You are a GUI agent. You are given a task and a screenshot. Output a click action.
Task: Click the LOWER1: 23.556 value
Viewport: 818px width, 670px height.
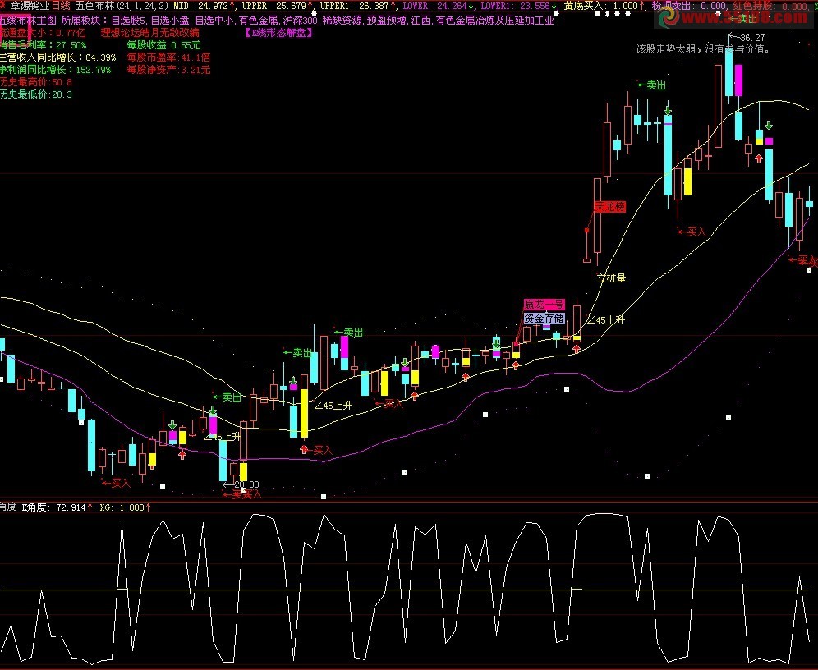(x=515, y=6)
